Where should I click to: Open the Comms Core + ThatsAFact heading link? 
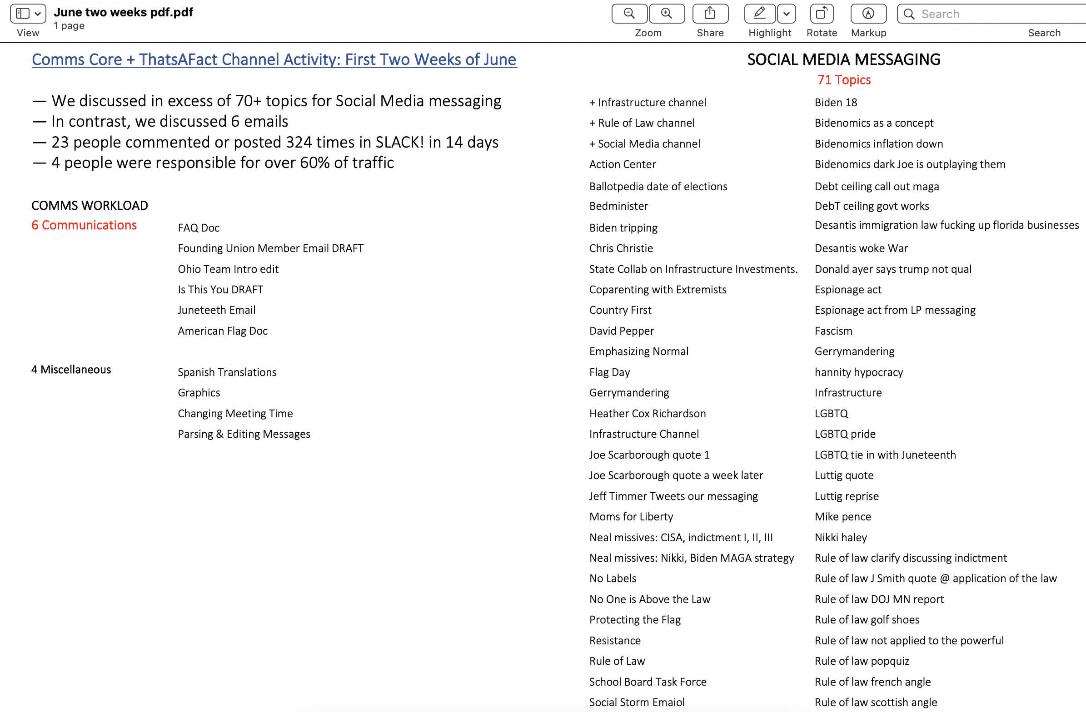(x=274, y=59)
